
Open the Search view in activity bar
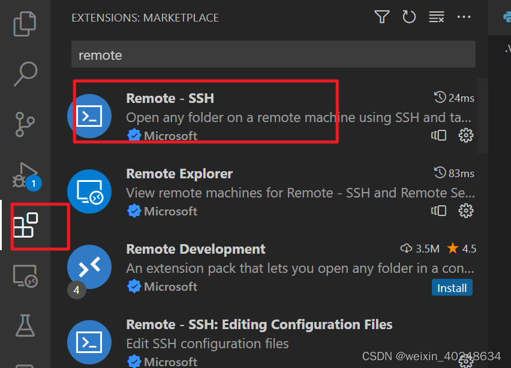click(x=25, y=74)
